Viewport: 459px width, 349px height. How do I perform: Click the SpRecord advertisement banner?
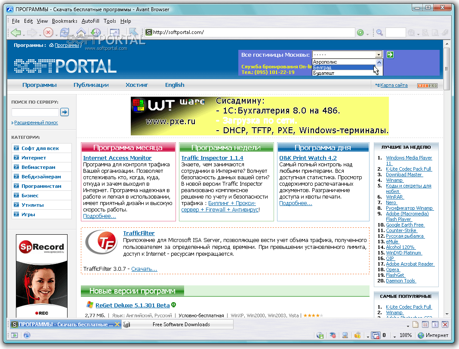pos(42,276)
